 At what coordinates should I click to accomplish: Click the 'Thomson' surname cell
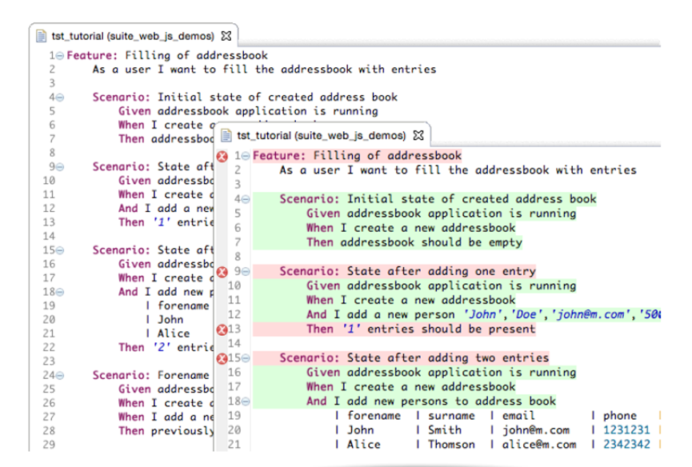point(451,445)
